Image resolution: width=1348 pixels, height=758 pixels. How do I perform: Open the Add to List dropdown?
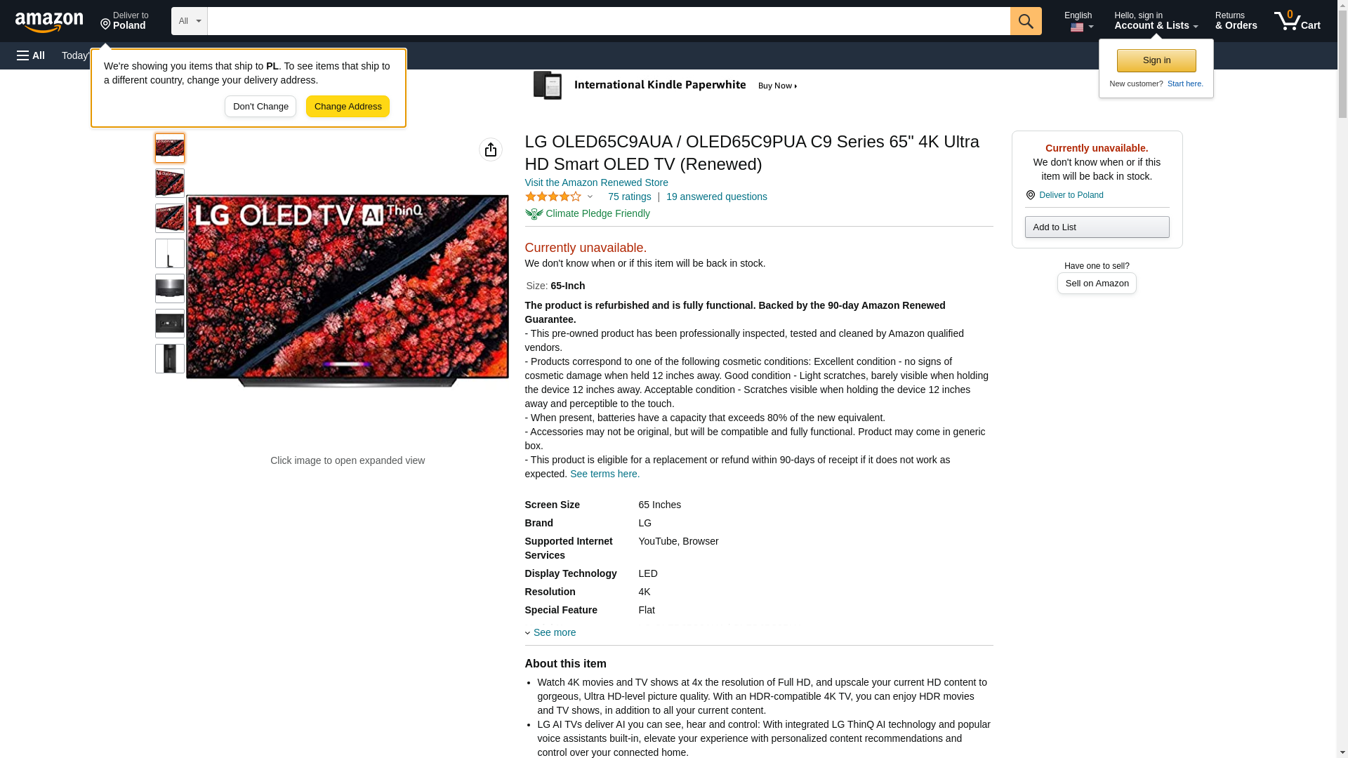[x=1096, y=227]
